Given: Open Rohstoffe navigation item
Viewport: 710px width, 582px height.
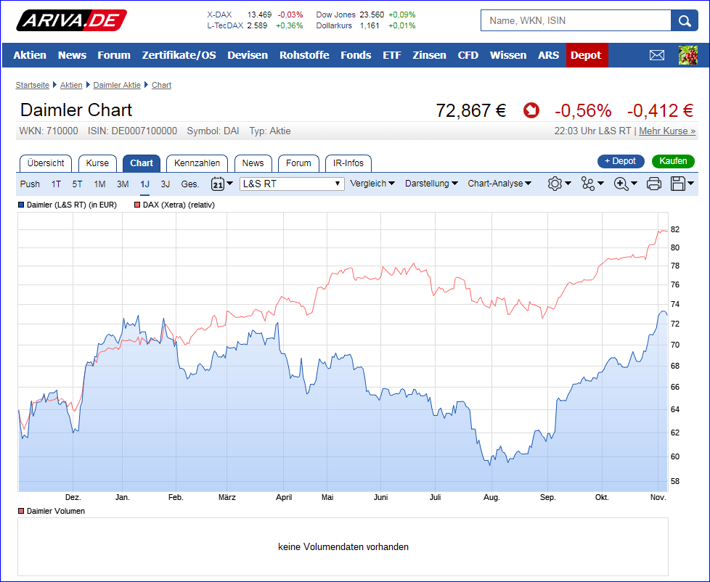Looking at the screenshot, I should [304, 55].
